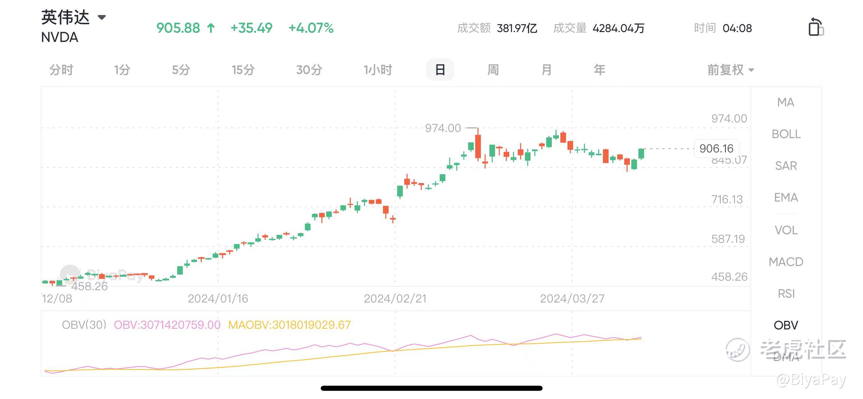Click the 2024/01/16 date label
Screen dimensions: 863x399
[x=218, y=299]
